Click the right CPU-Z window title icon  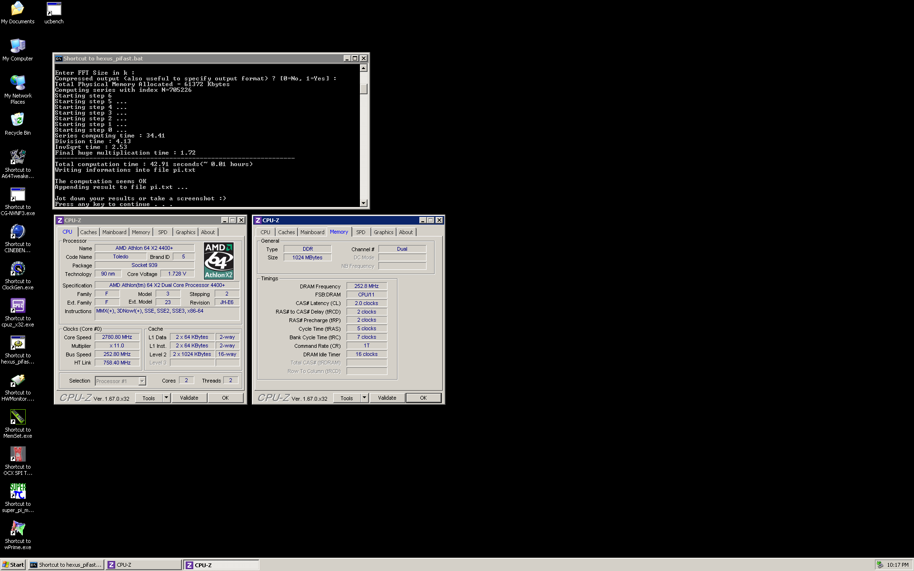pyautogui.click(x=258, y=220)
